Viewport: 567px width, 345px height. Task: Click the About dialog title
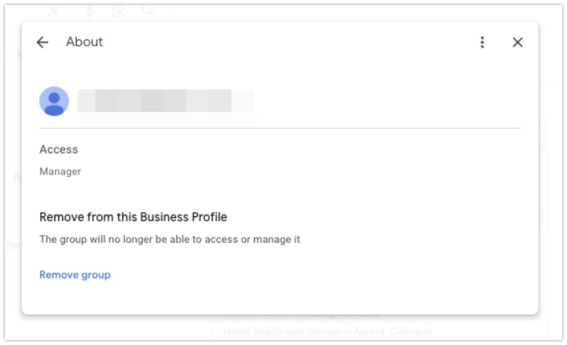84,42
